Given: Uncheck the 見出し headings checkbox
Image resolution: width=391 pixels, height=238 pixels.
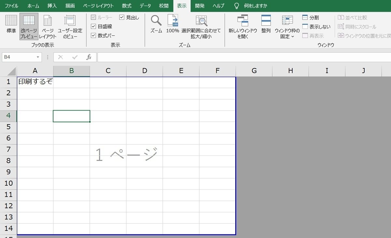Looking at the screenshot, I should coord(122,18).
